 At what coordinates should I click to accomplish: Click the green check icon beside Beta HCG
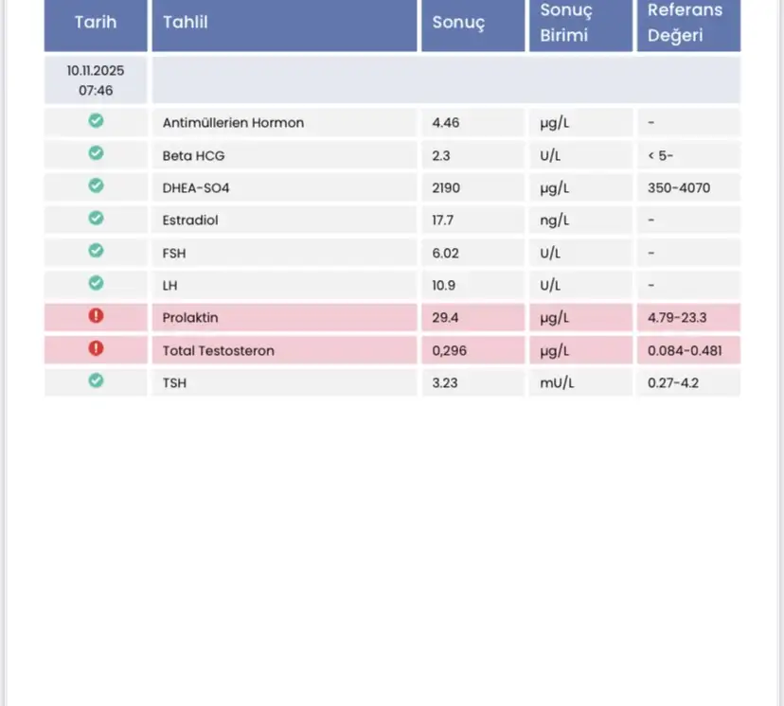tap(96, 153)
